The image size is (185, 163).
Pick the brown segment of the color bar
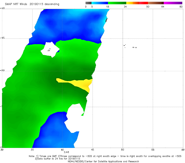pyautogui.click(x=156, y=3)
